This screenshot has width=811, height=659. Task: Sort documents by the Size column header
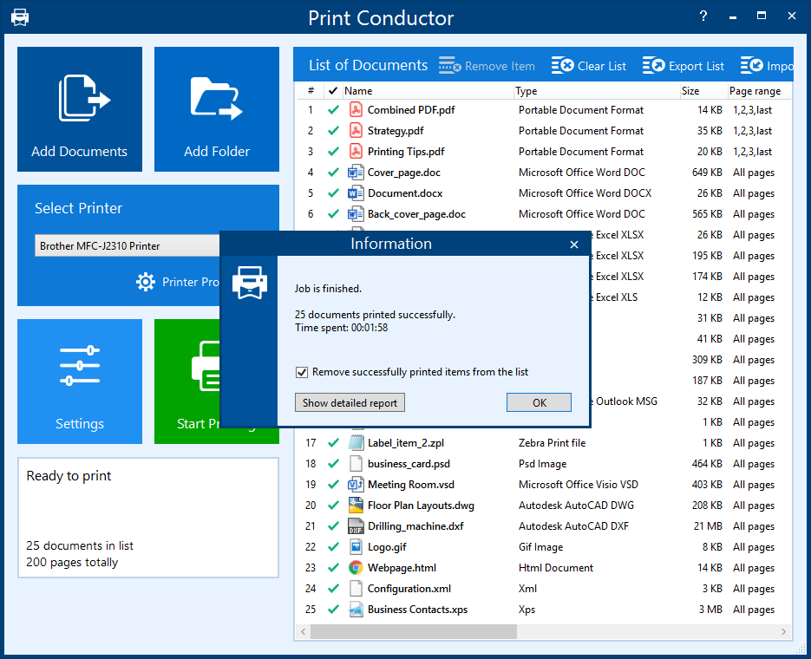coord(700,90)
